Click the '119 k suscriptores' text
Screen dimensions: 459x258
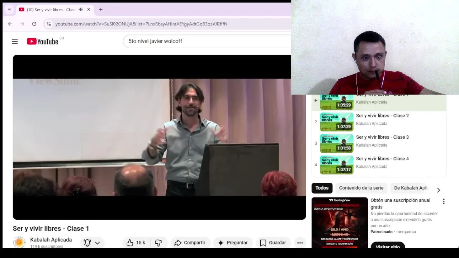point(47,247)
